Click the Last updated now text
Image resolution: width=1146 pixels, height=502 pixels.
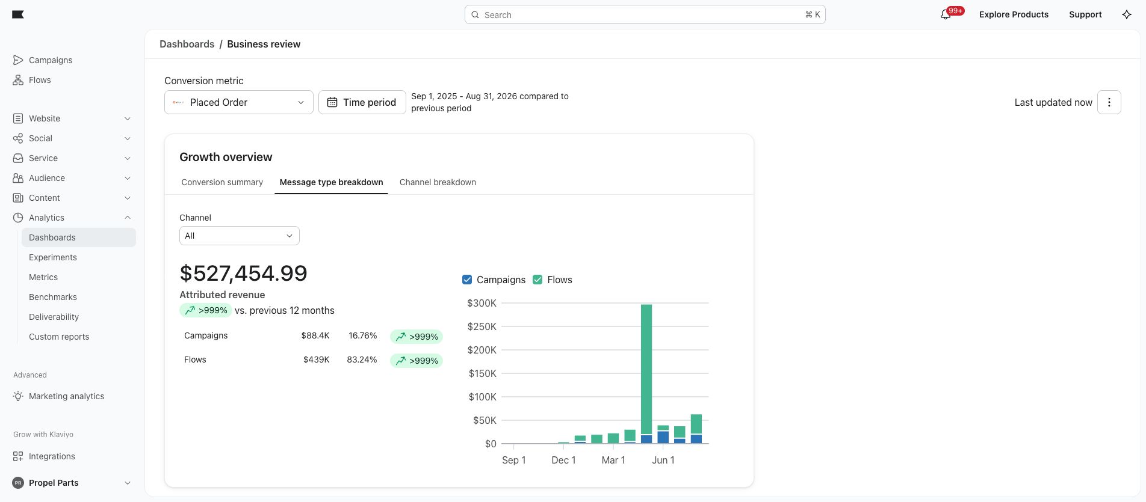pyautogui.click(x=1053, y=102)
